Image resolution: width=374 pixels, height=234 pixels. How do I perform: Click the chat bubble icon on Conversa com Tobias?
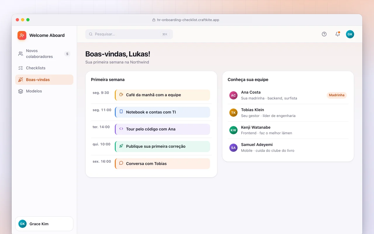(121, 163)
